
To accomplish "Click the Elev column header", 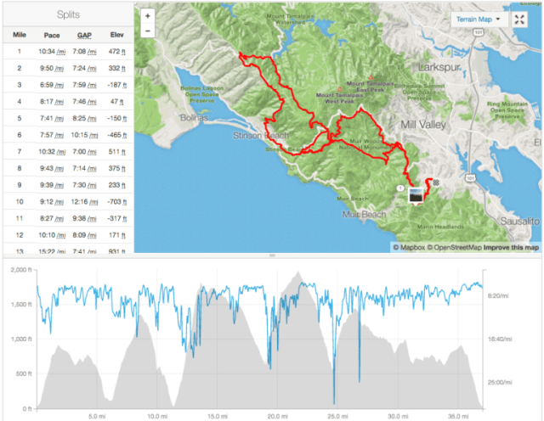I will [116, 35].
